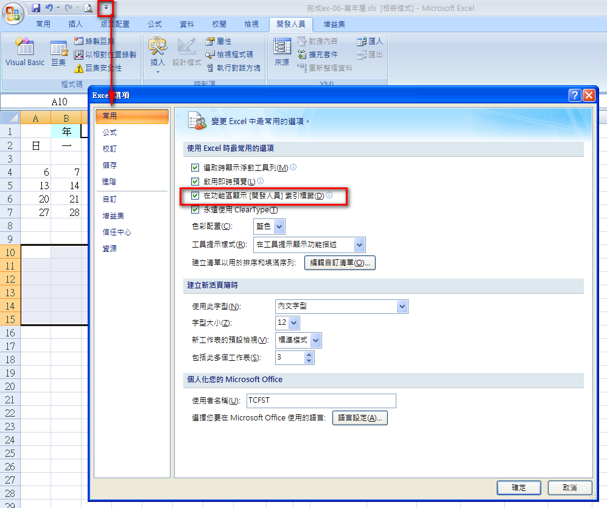Click 對應內容 map properties
The height and width of the screenshot is (508, 607).
click(317, 41)
